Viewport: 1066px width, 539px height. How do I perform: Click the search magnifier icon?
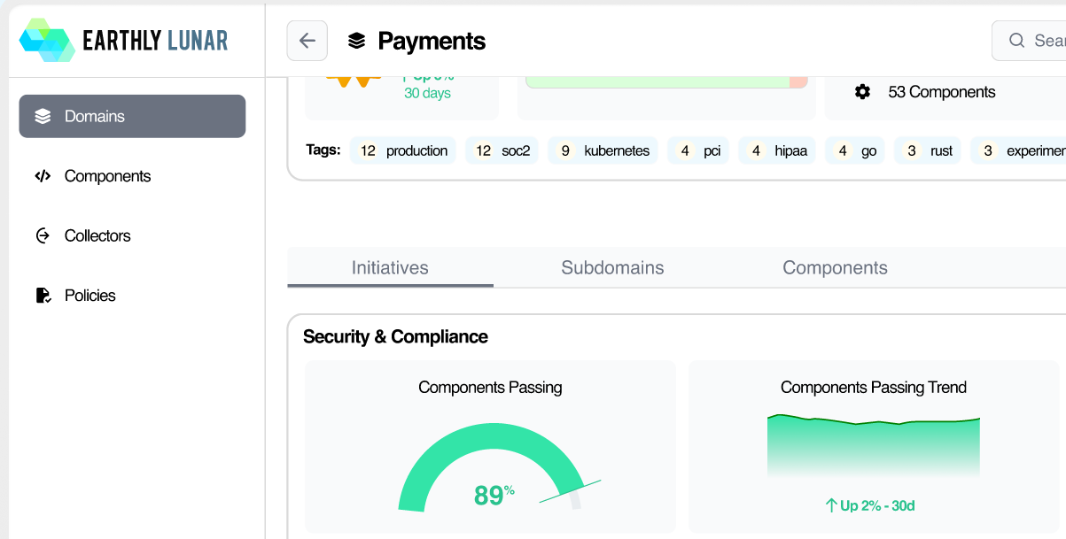point(1017,41)
